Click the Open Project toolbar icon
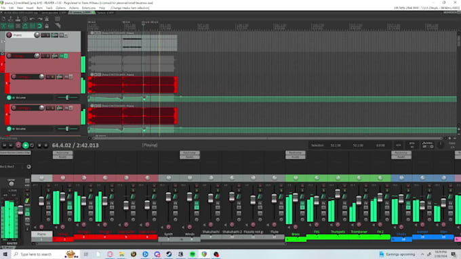461x259 pixels. click(x=11, y=19)
